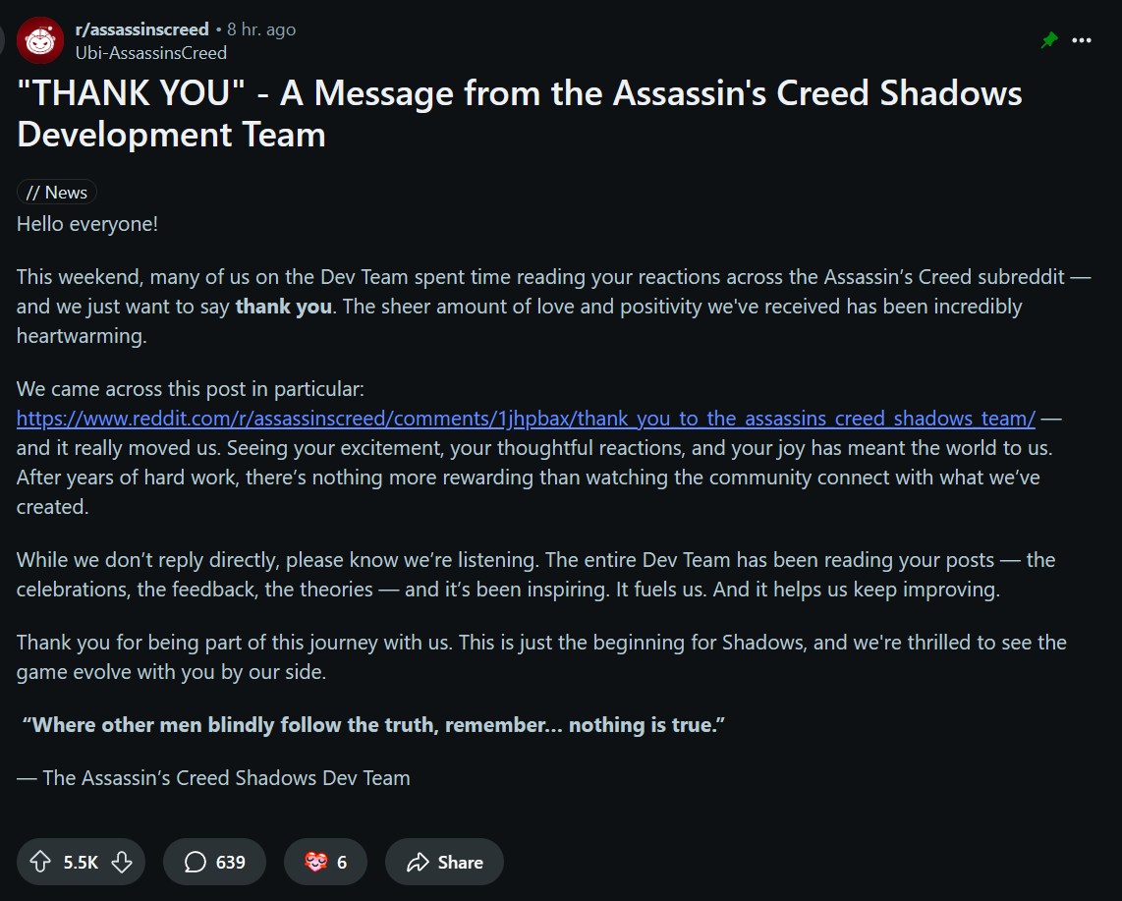This screenshot has width=1122, height=901.
Task: Open the linked thank you reddit post URL
Action: click(526, 418)
